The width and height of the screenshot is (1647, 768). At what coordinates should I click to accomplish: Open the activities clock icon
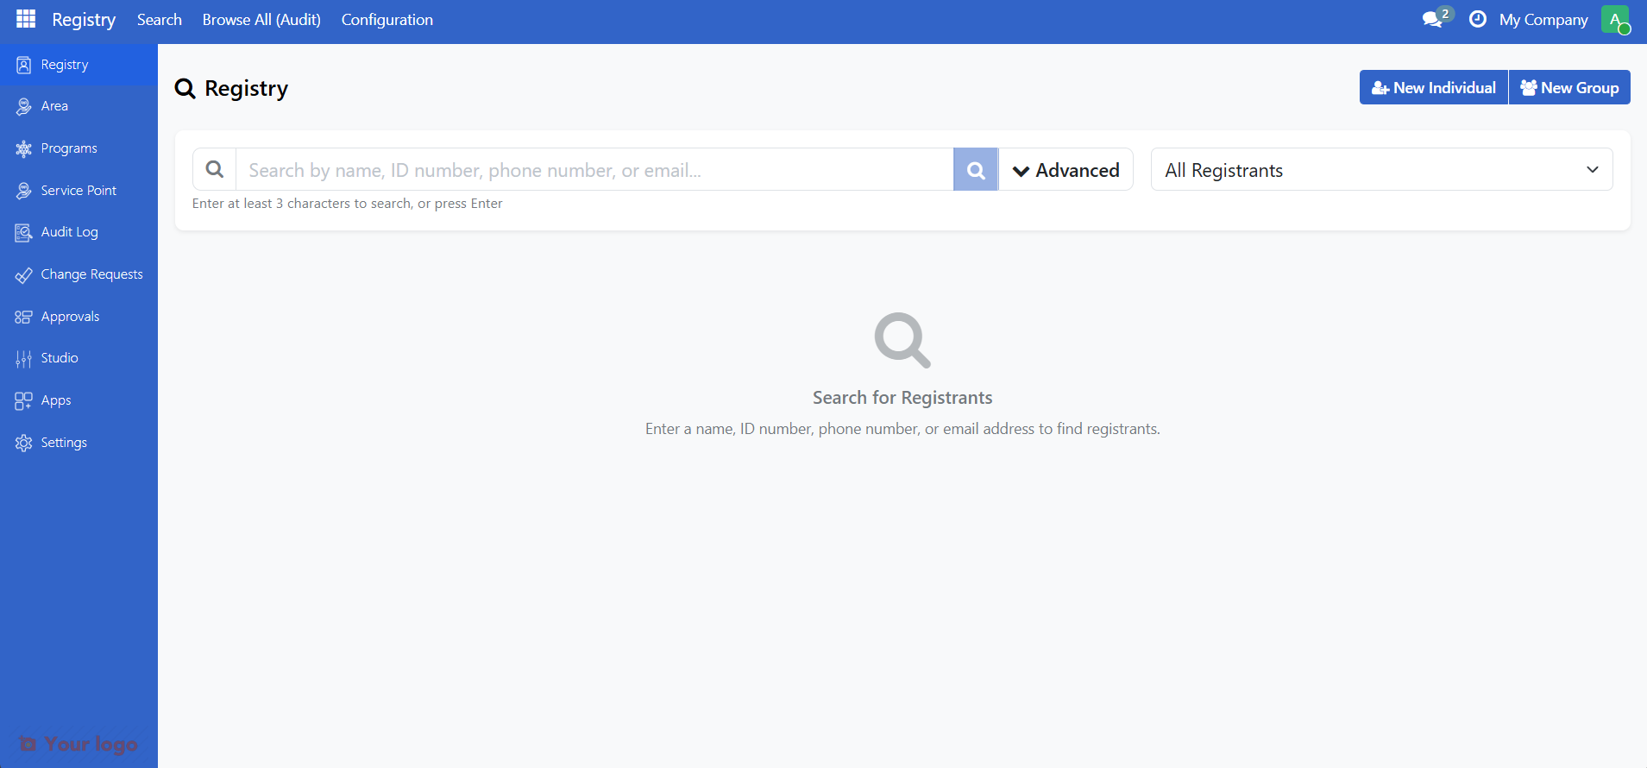click(1478, 19)
